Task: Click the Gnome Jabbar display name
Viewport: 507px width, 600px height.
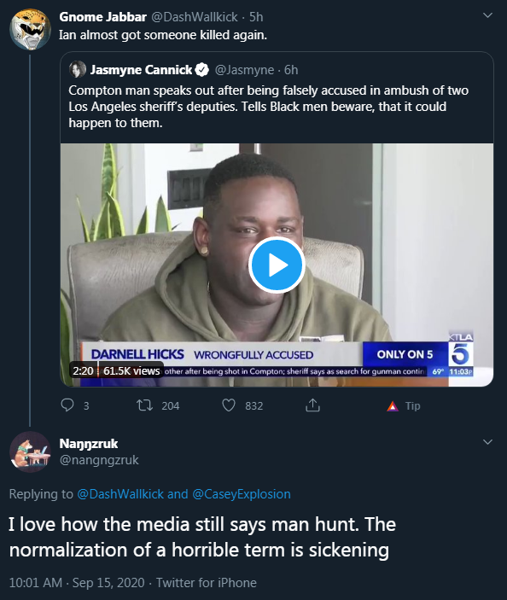Action: pos(103,17)
